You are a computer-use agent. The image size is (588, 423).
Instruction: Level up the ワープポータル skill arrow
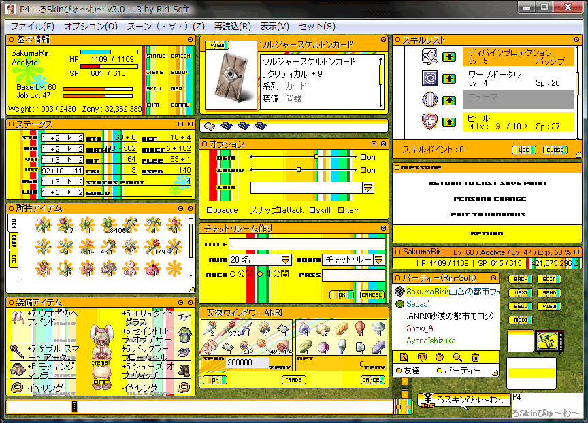coord(449,79)
